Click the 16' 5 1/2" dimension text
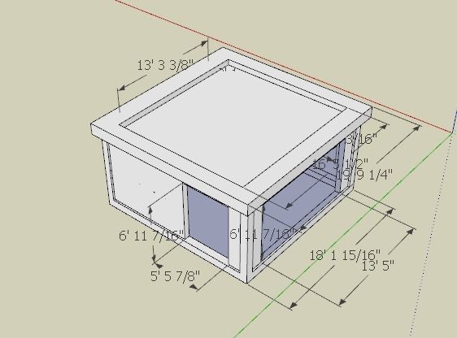Screen dimensions: 457x338 click(341, 164)
